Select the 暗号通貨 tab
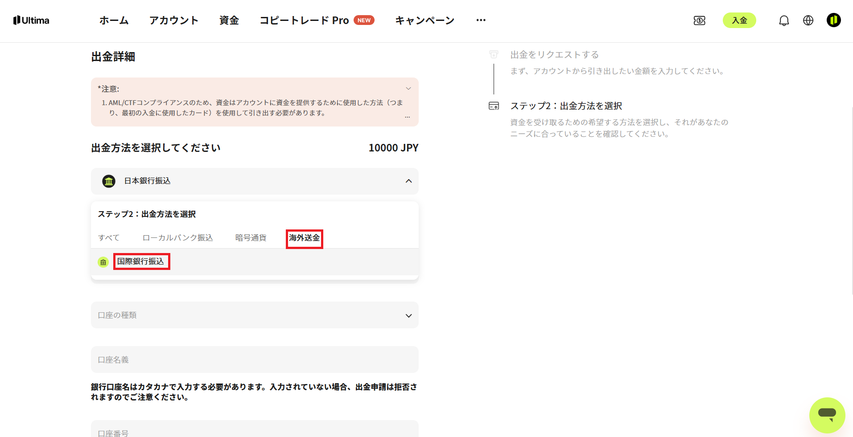This screenshot has width=853, height=437. 251,238
